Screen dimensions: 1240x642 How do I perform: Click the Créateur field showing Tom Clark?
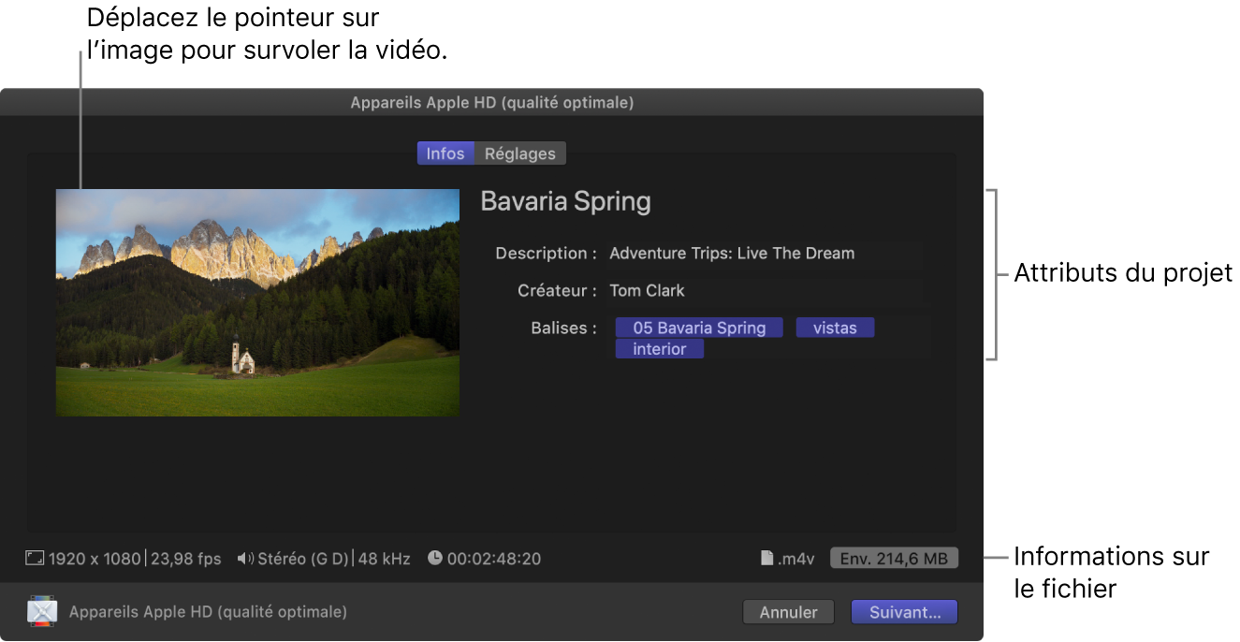[x=763, y=290]
